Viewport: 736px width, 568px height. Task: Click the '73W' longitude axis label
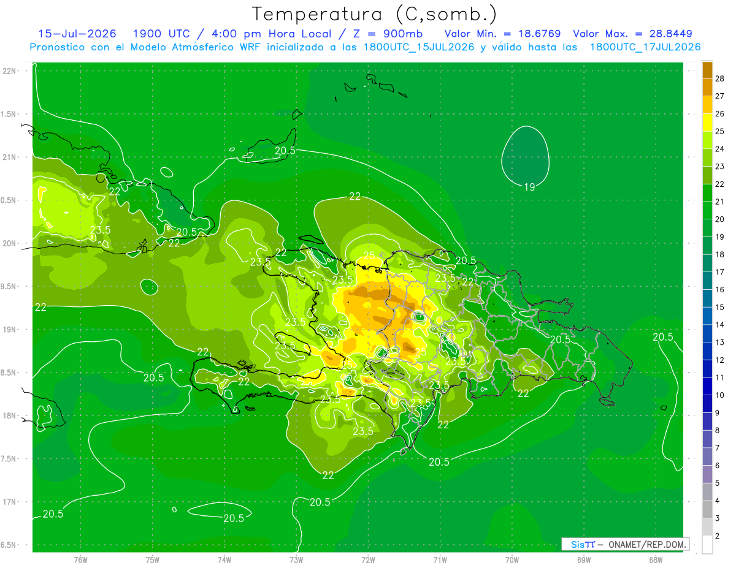pyautogui.click(x=296, y=559)
